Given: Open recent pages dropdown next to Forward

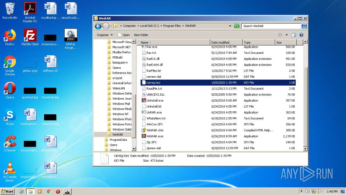Looking at the screenshot, I should pyautogui.click(x=111, y=26).
